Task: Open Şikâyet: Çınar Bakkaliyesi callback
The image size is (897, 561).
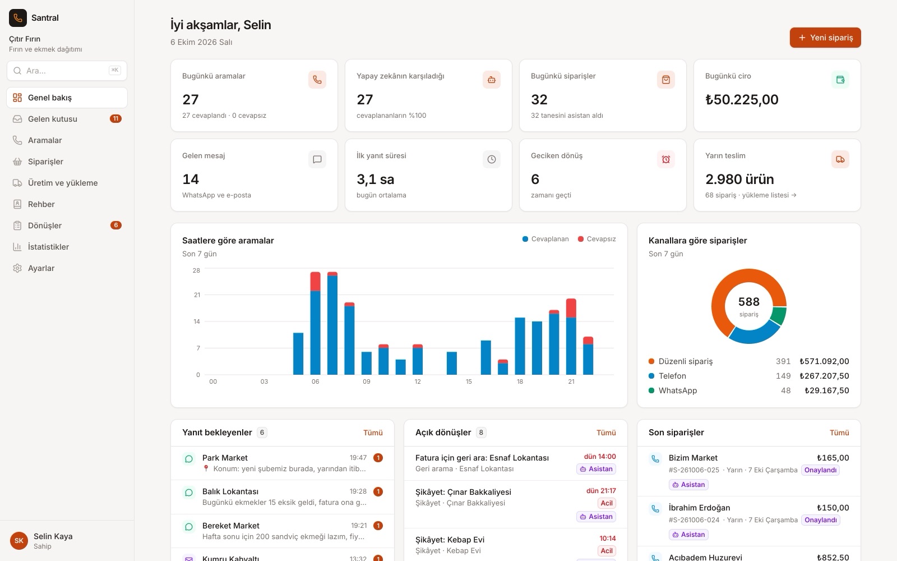Action: point(516,504)
